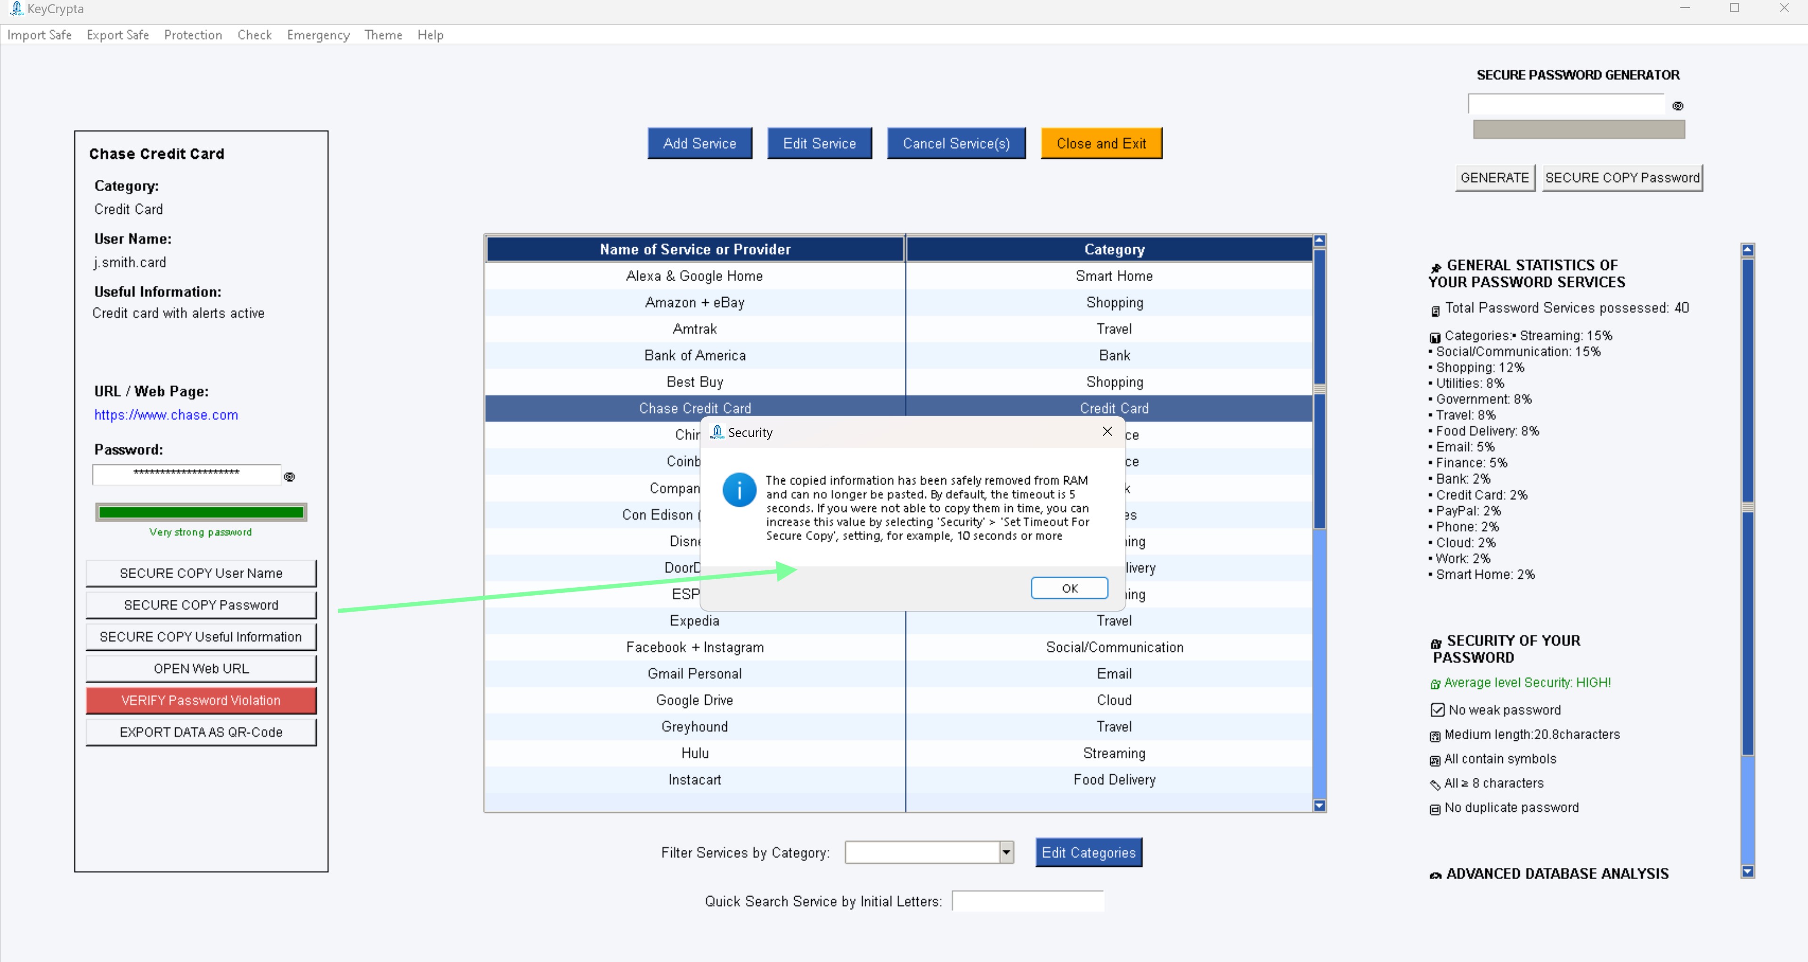Click the Close and Exit button
The height and width of the screenshot is (962, 1808).
(1101, 143)
